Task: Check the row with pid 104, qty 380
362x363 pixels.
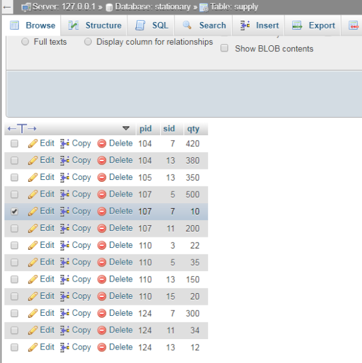Action: (14, 160)
